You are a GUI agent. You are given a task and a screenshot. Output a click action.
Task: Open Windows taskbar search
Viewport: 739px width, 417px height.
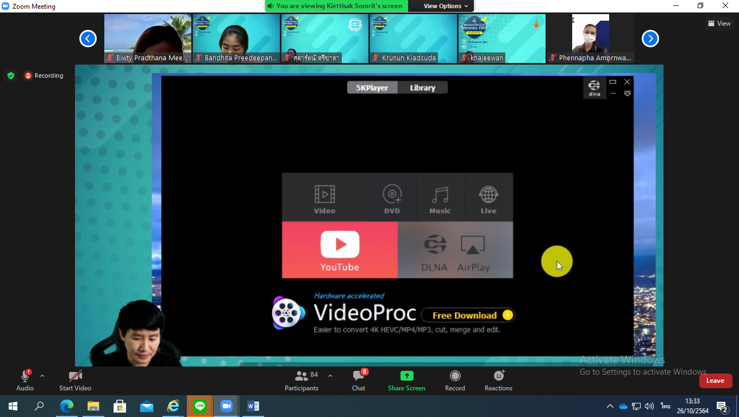point(39,406)
